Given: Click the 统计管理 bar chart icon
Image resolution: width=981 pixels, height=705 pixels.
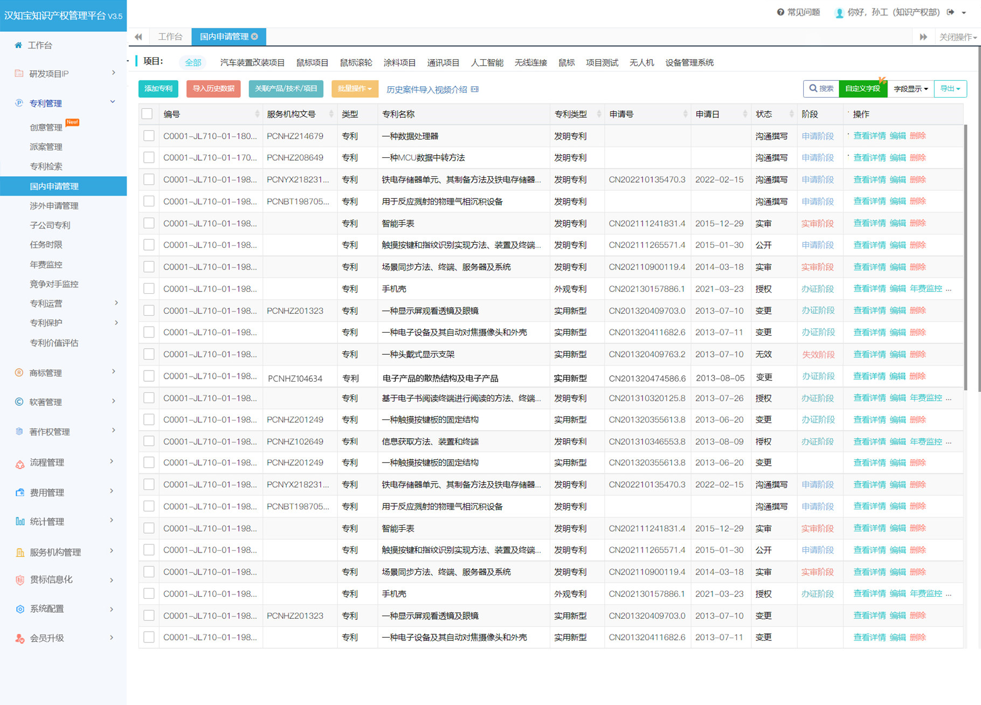Looking at the screenshot, I should [20, 521].
